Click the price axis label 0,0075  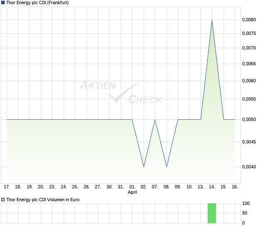tap(249, 33)
